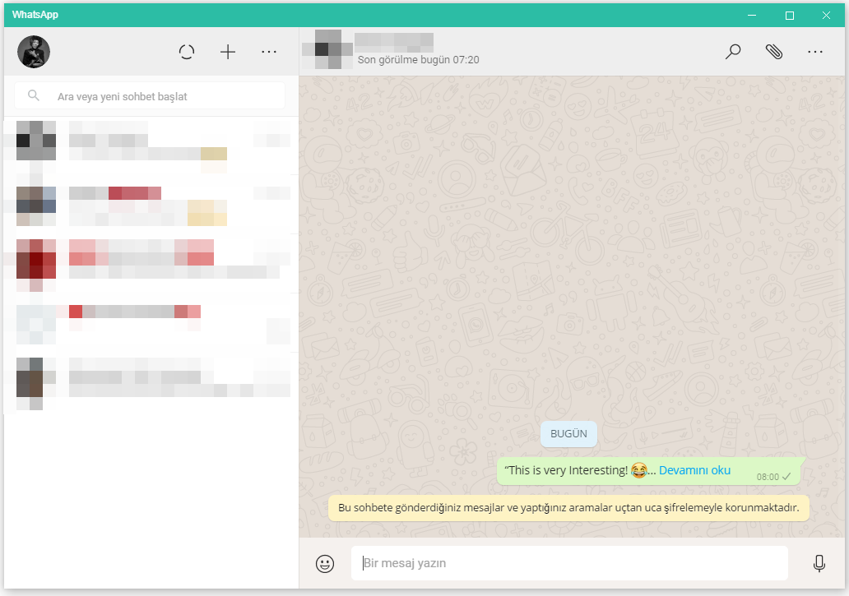Image resolution: width=849 pixels, height=596 pixels.
Task: Click your profile picture avatar
Action: click(x=34, y=52)
